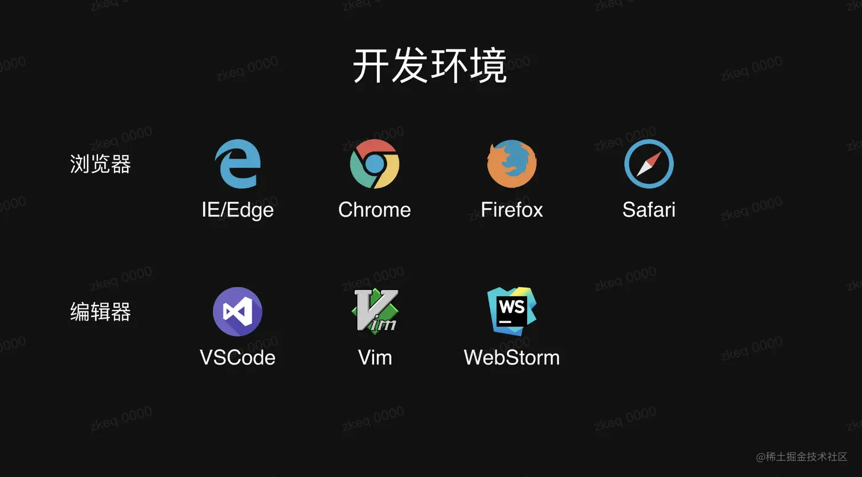The height and width of the screenshot is (477, 862).
Task: Click the Chrome text label
Action: 375,210
